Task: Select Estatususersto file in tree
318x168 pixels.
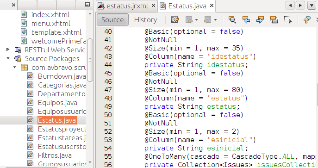Action: 62,147
